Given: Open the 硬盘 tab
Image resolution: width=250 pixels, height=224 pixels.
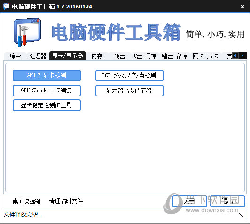Looking at the screenshot, I should (x=119, y=56).
